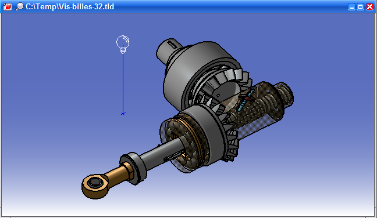Click the magnifier icon beside the file path
This screenshot has height=218, width=377.
(x=19, y=7)
